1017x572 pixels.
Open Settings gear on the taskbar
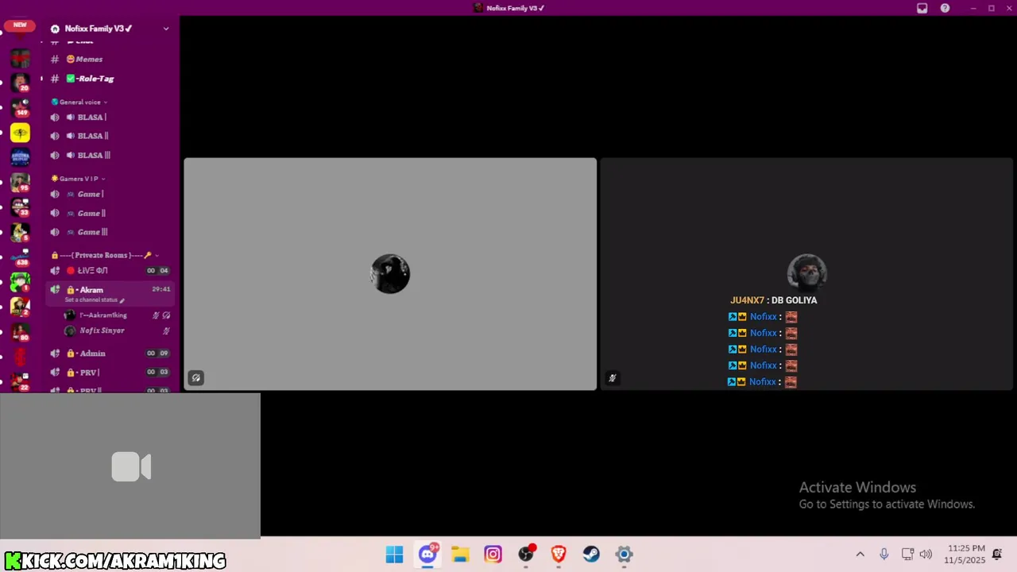pyautogui.click(x=624, y=555)
